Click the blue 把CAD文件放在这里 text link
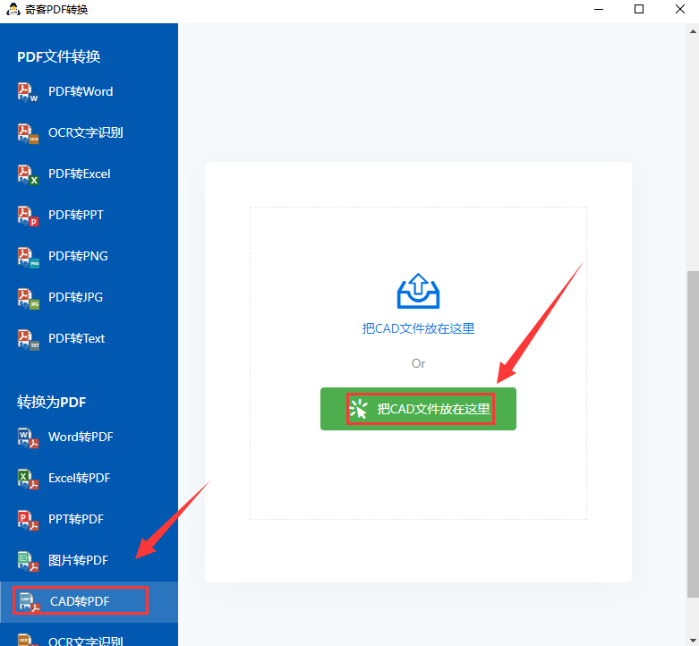The image size is (699, 646). tap(418, 328)
